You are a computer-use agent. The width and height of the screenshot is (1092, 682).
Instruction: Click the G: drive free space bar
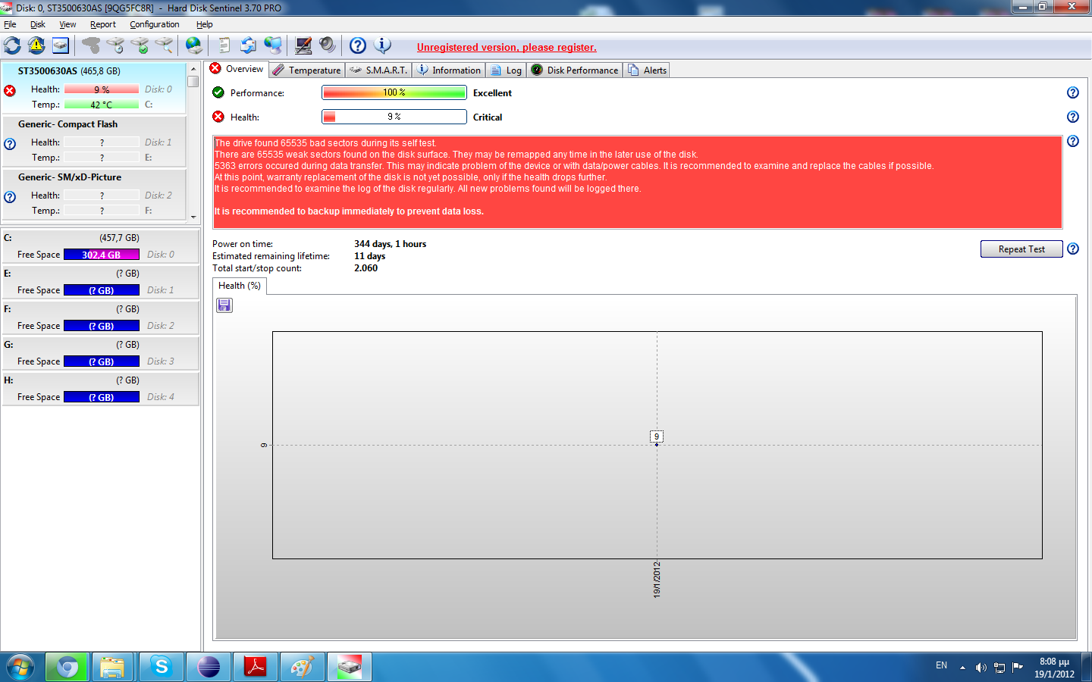pos(102,361)
